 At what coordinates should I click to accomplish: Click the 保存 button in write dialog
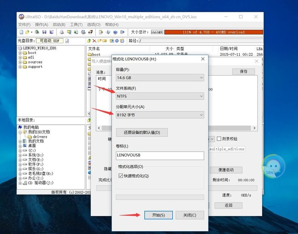click(x=243, y=71)
